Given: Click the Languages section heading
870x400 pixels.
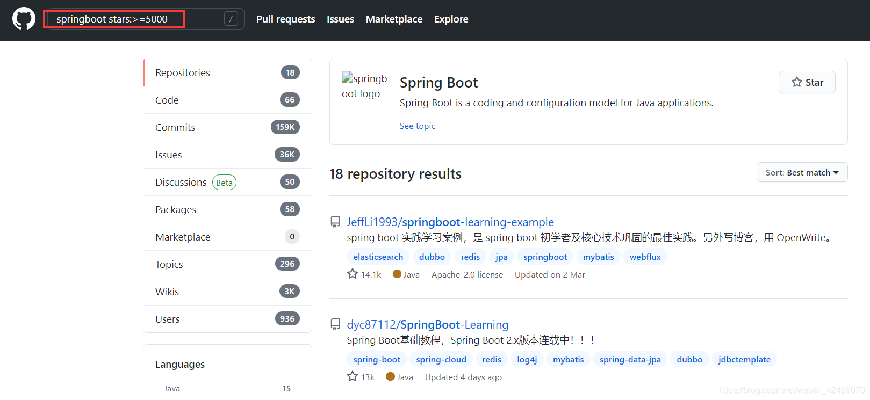Looking at the screenshot, I should click(x=180, y=364).
